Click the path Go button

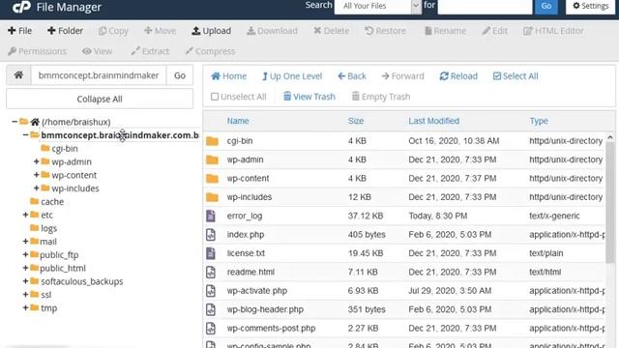tap(180, 75)
